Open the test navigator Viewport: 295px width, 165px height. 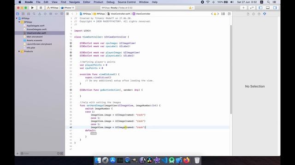45,14
